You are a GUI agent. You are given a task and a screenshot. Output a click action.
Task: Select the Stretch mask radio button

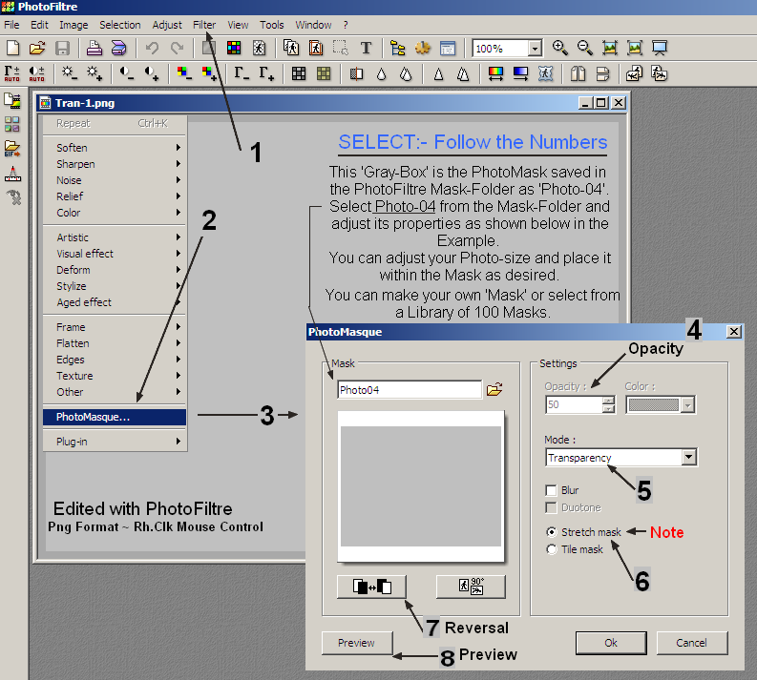[552, 532]
